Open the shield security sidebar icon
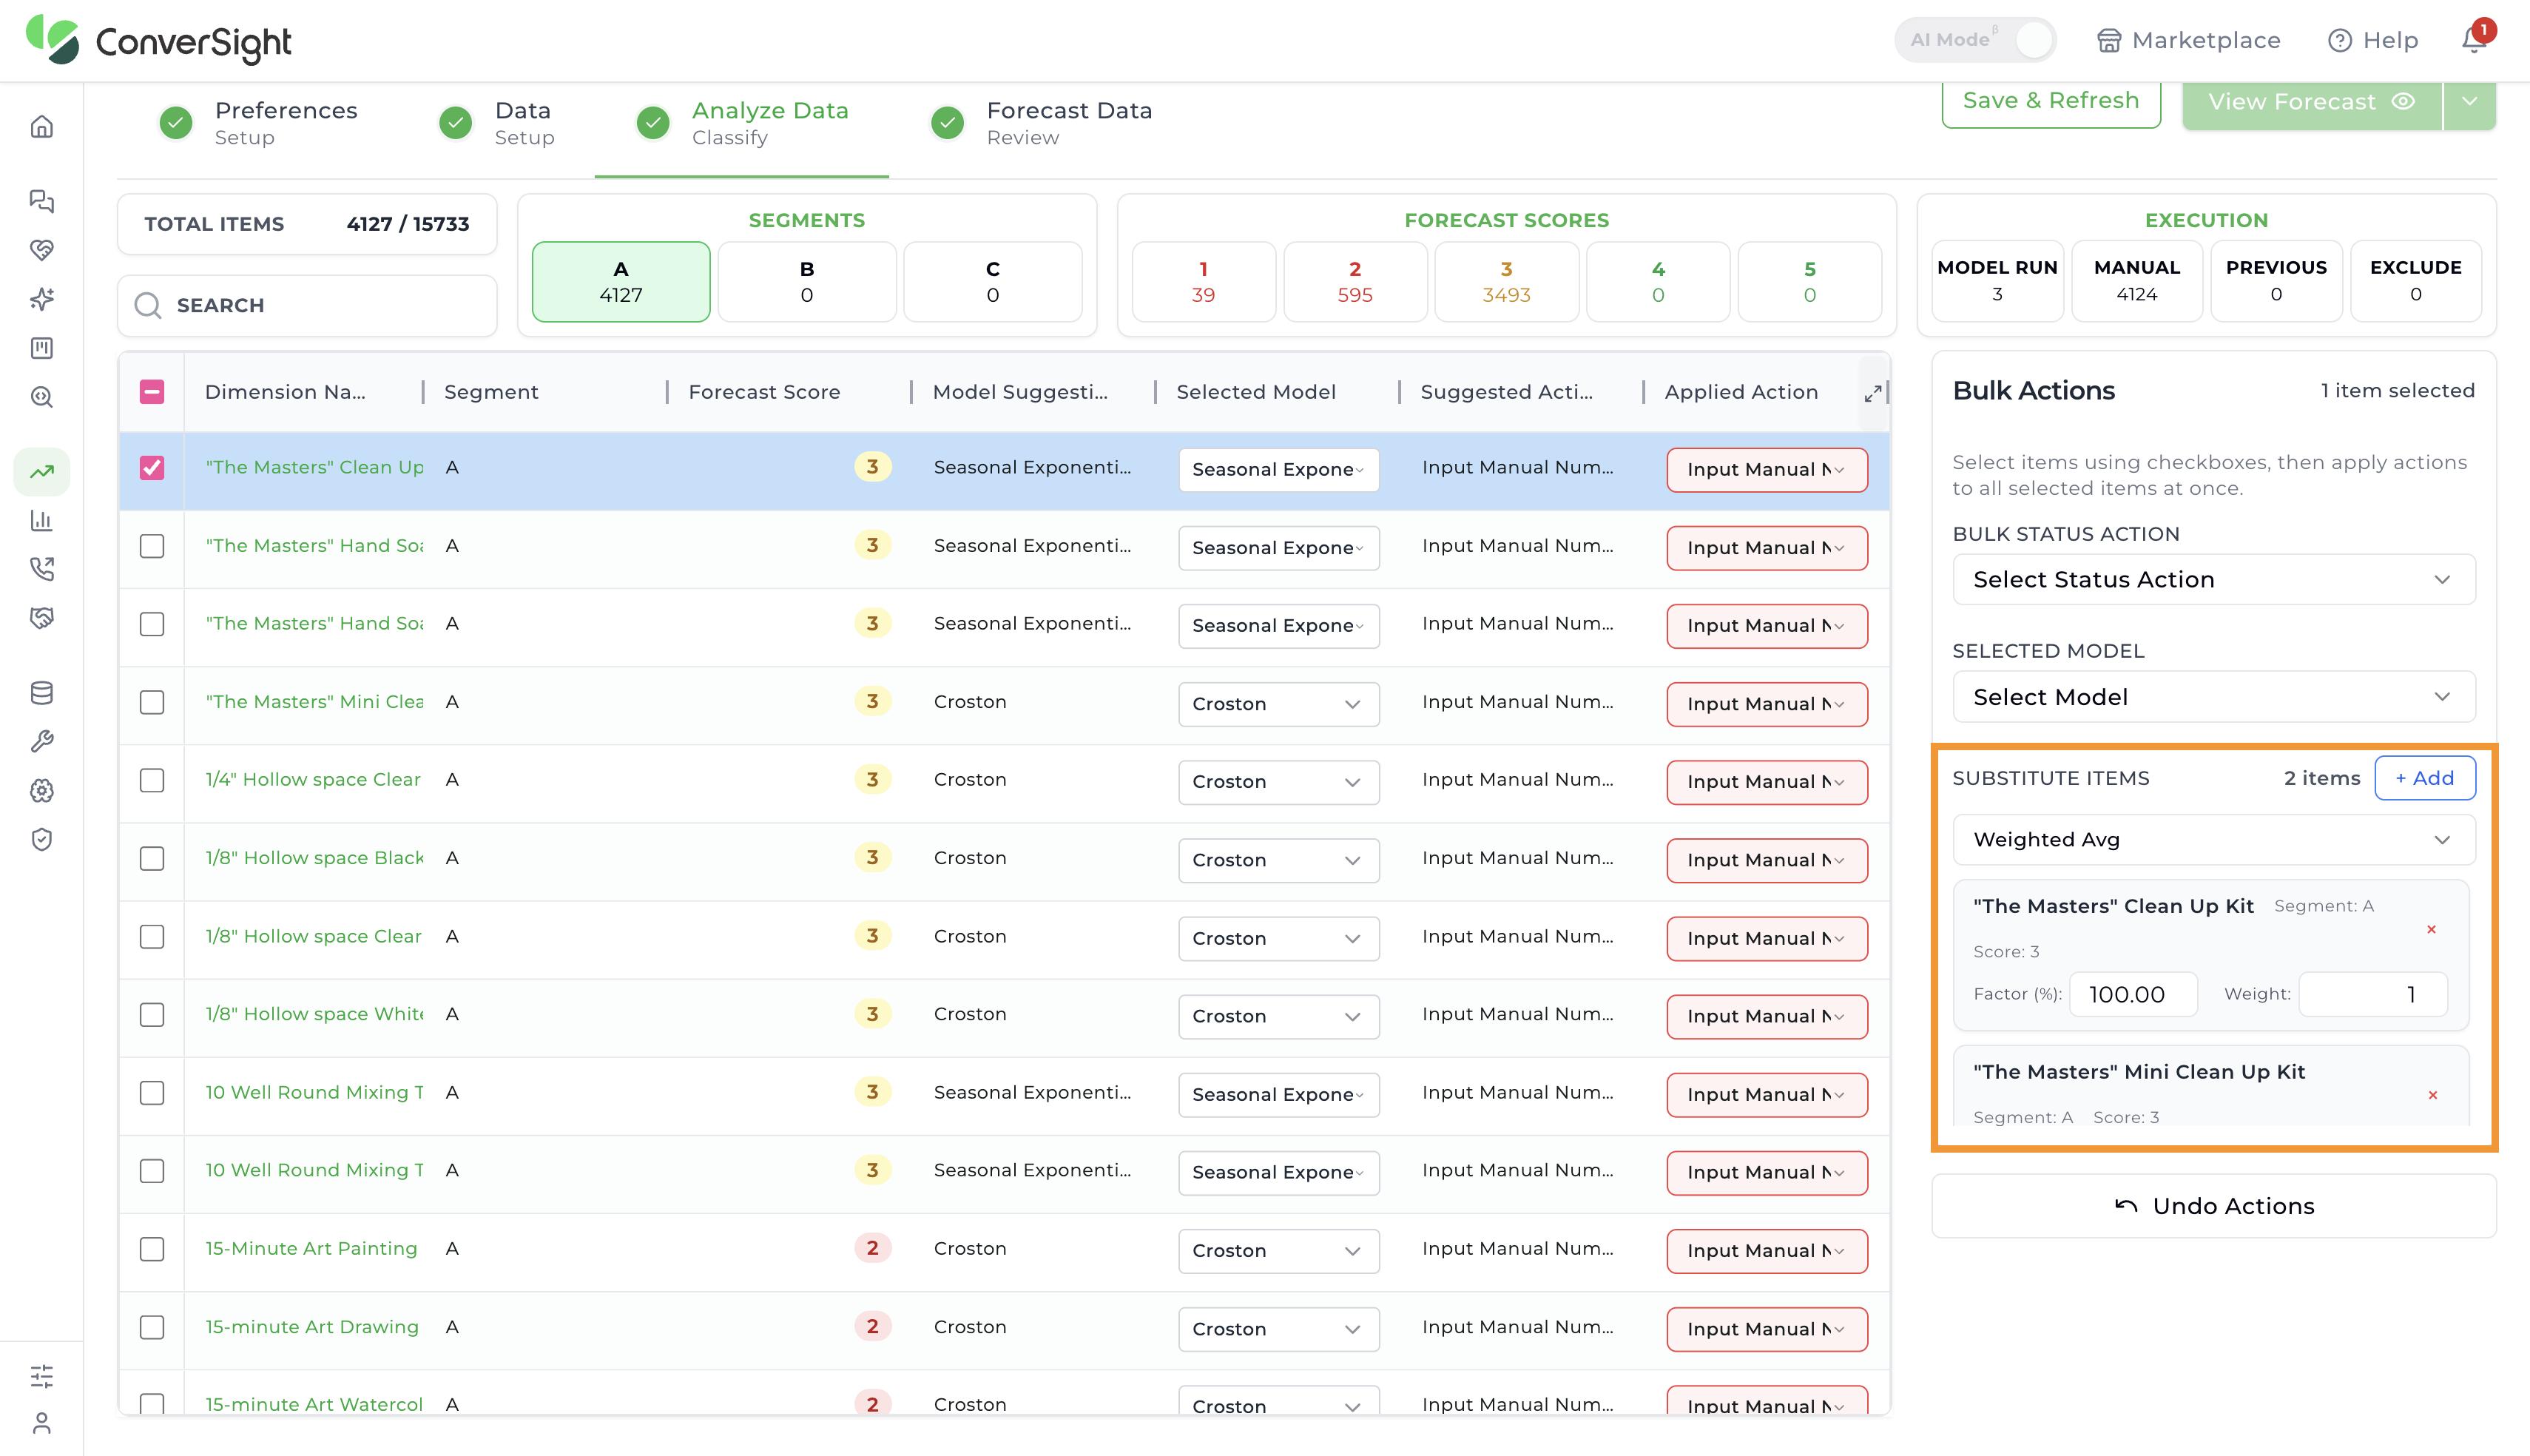2530x1456 pixels. (x=41, y=839)
